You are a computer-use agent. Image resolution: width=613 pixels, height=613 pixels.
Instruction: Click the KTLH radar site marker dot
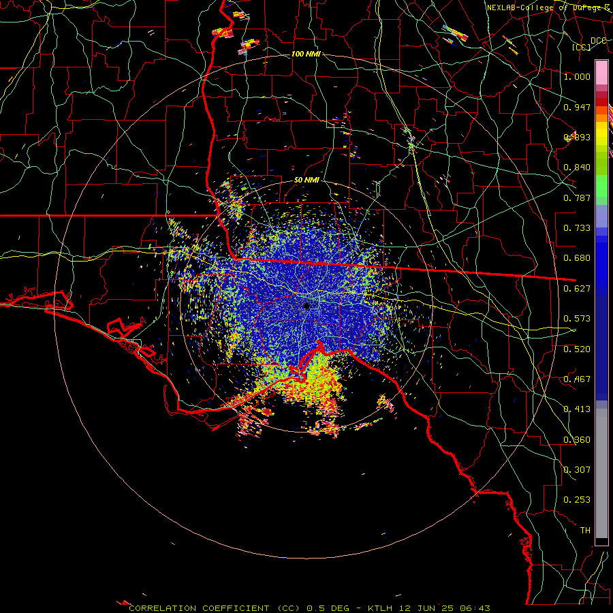pyautogui.click(x=306, y=306)
